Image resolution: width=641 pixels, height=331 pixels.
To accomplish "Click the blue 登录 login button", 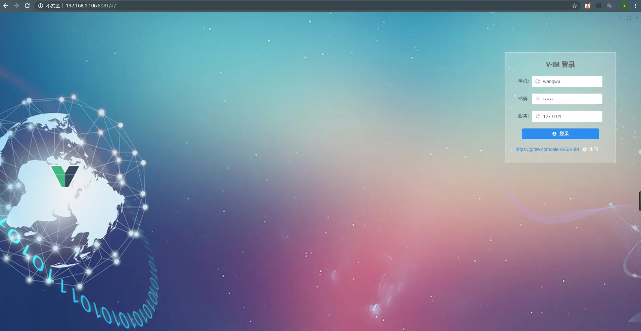I will pos(560,133).
